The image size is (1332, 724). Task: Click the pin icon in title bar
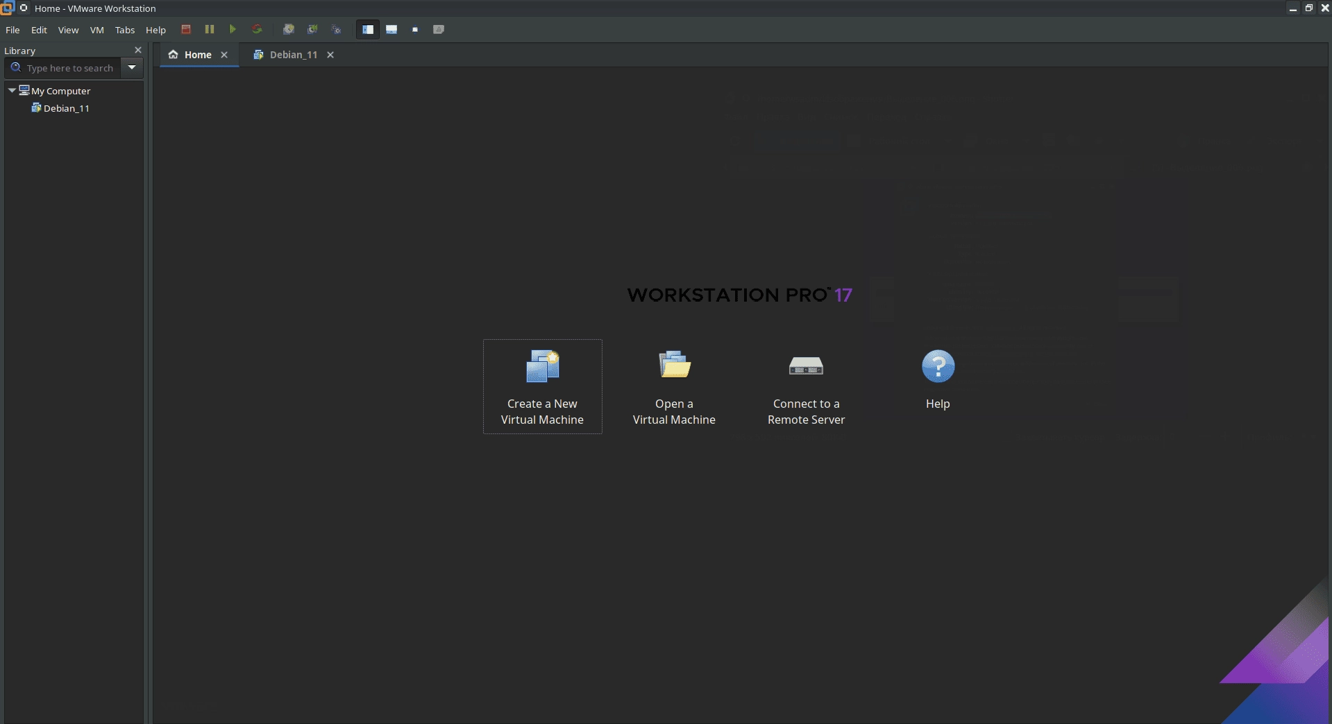[x=24, y=8]
